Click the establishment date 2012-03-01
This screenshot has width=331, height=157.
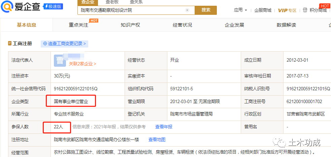297,60
